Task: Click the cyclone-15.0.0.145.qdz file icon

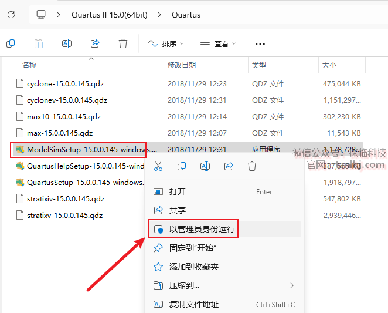Action: (20, 83)
